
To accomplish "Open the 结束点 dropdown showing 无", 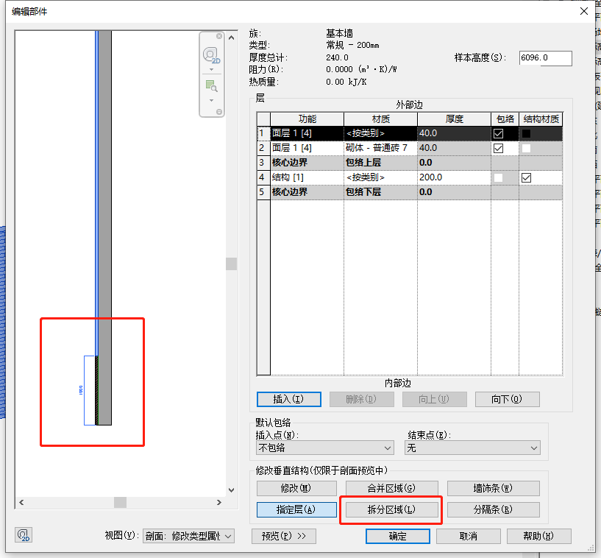I will pos(472,448).
